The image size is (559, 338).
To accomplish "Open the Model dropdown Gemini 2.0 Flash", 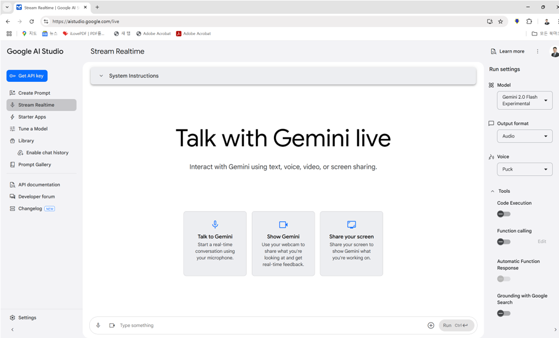I will pos(524,100).
